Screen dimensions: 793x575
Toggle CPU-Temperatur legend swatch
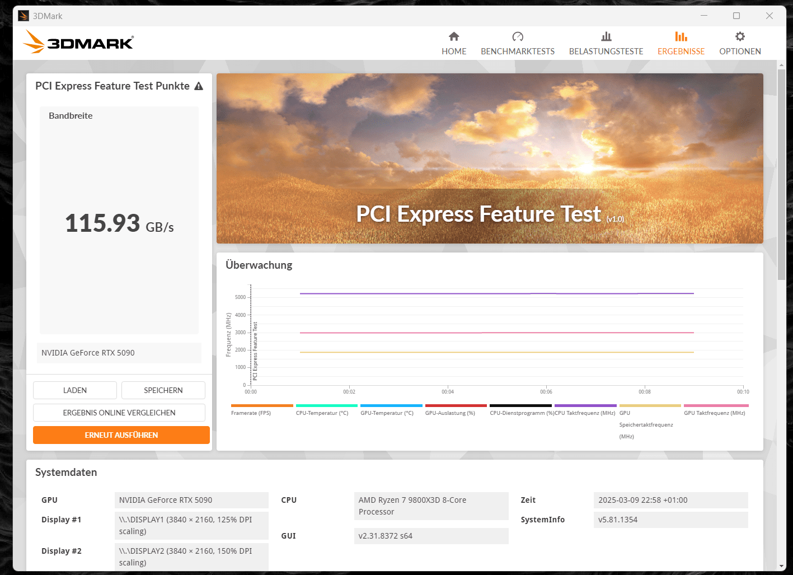327,405
